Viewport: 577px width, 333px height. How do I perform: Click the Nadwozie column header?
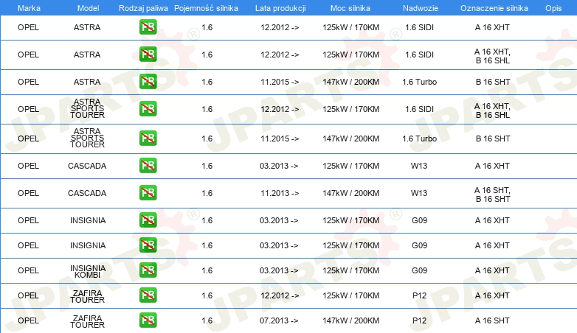421,8
